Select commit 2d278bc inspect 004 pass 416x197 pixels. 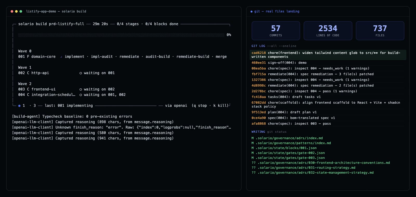point(328,91)
